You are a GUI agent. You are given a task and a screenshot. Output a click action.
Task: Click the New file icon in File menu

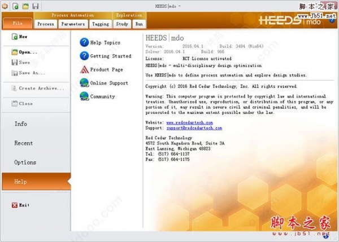pos(15,37)
